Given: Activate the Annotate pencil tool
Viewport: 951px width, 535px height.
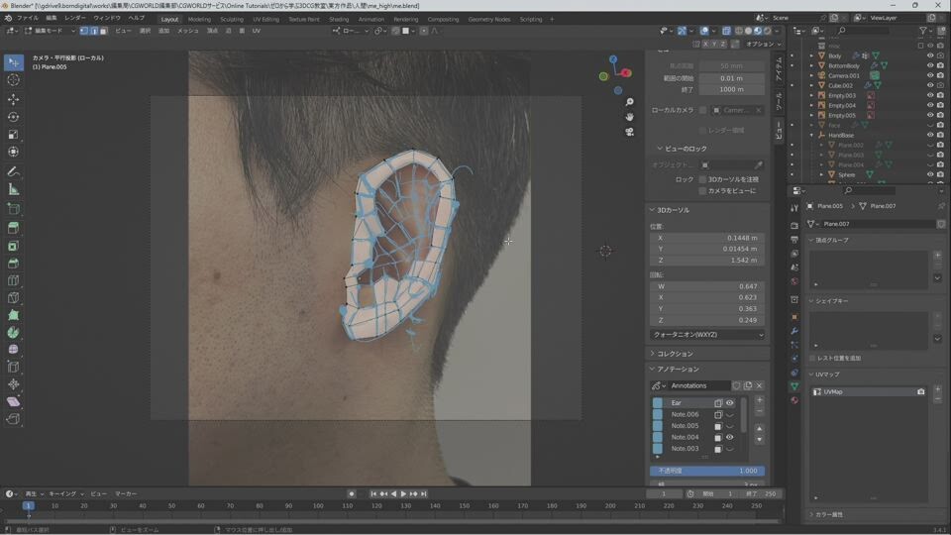Looking at the screenshot, I should coord(14,171).
